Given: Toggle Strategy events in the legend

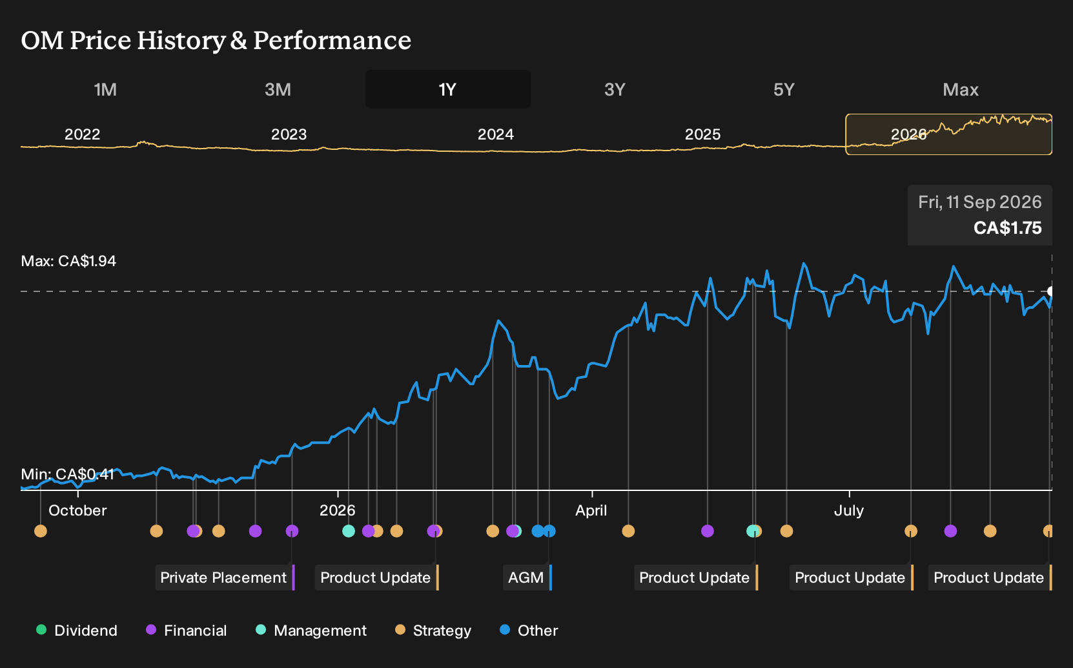Looking at the screenshot, I should [x=433, y=631].
